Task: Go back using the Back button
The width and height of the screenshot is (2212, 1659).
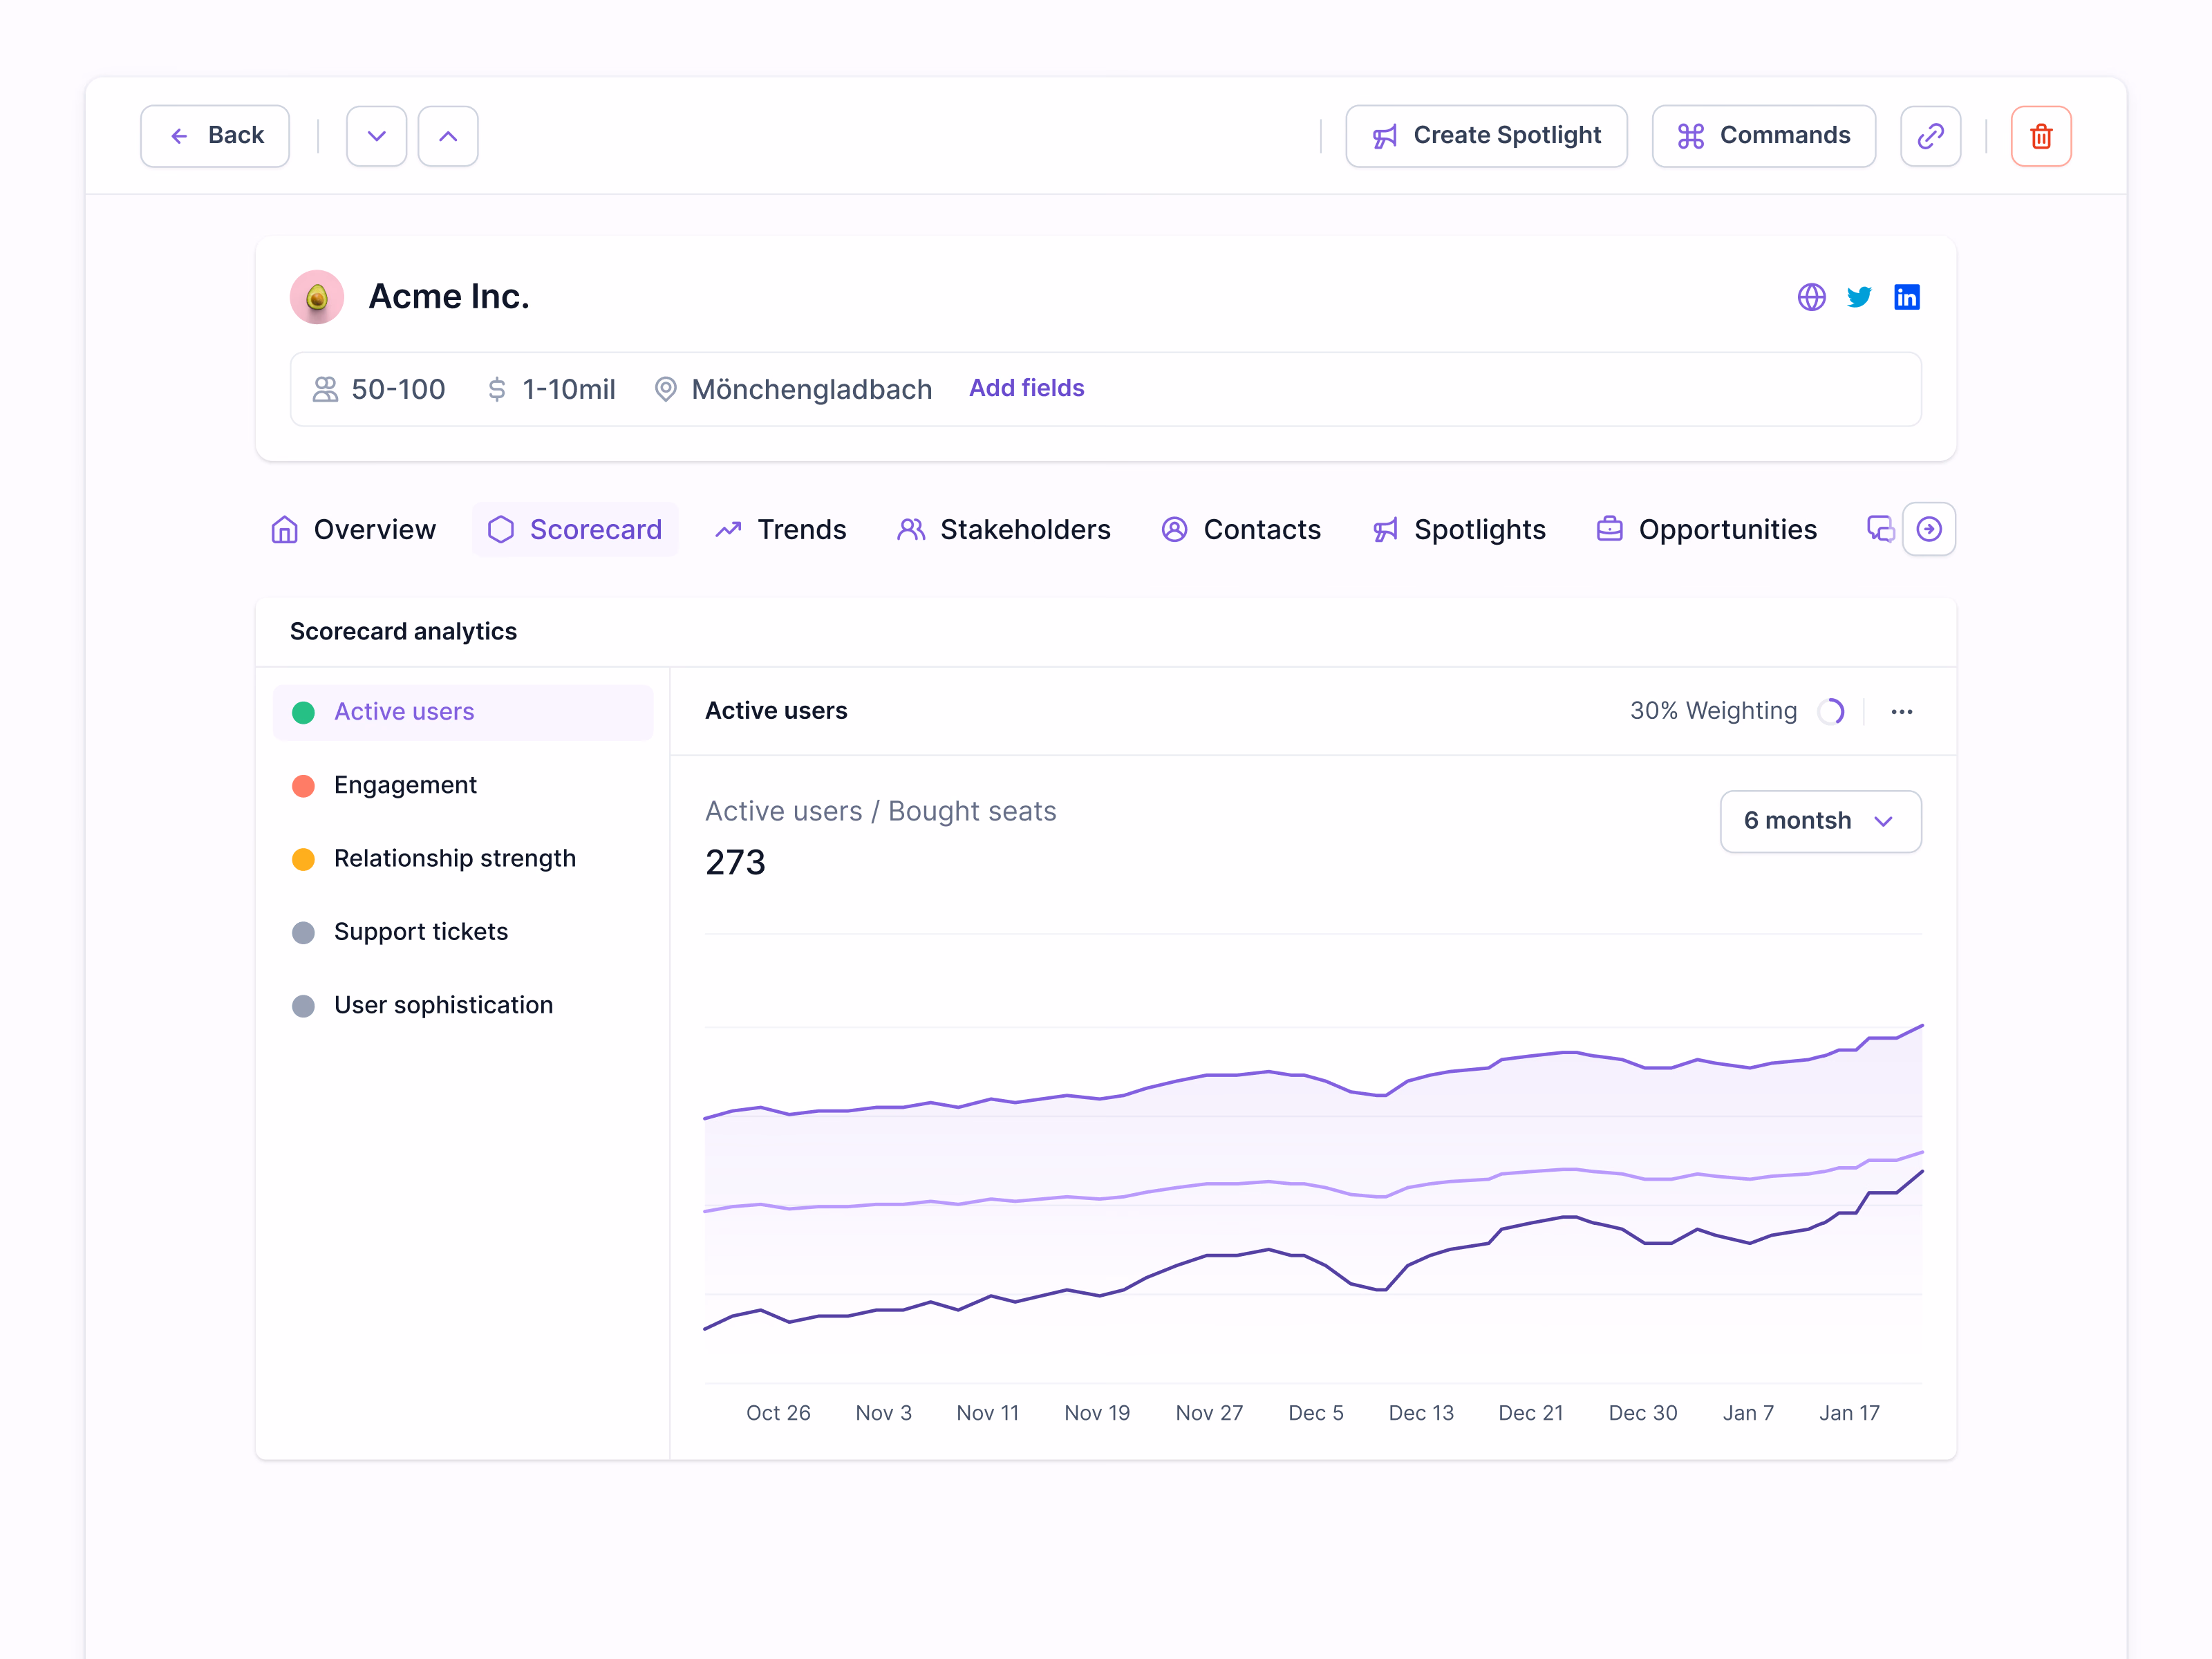Action: 215,136
